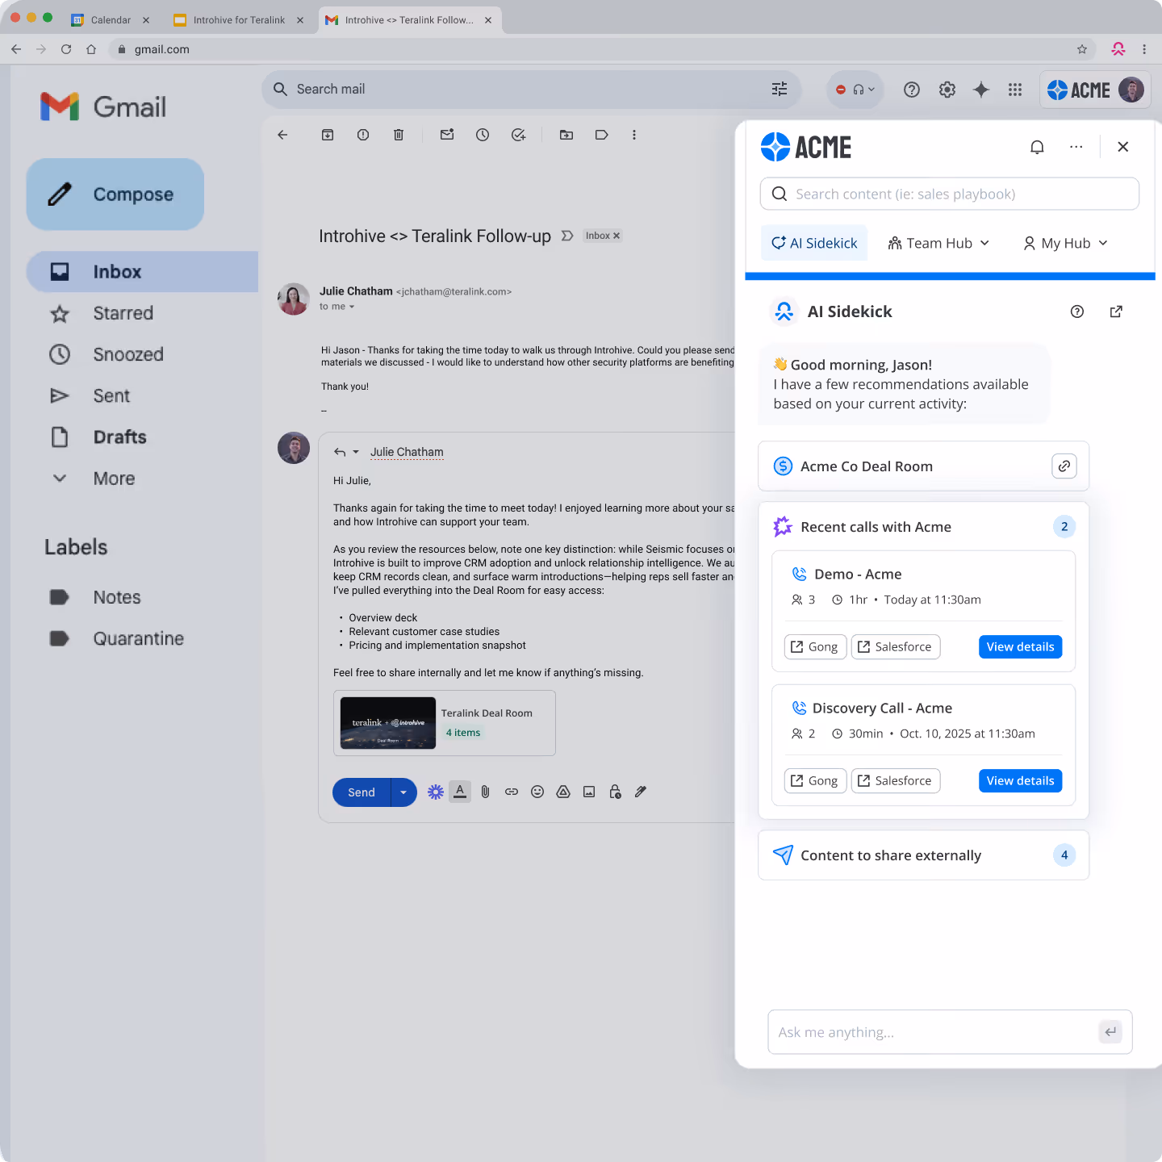
Task: Open Acme panel notifications bell
Action: pos(1037,147)
